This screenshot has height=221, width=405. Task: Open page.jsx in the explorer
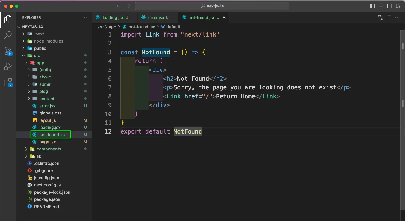pos(54,142)
